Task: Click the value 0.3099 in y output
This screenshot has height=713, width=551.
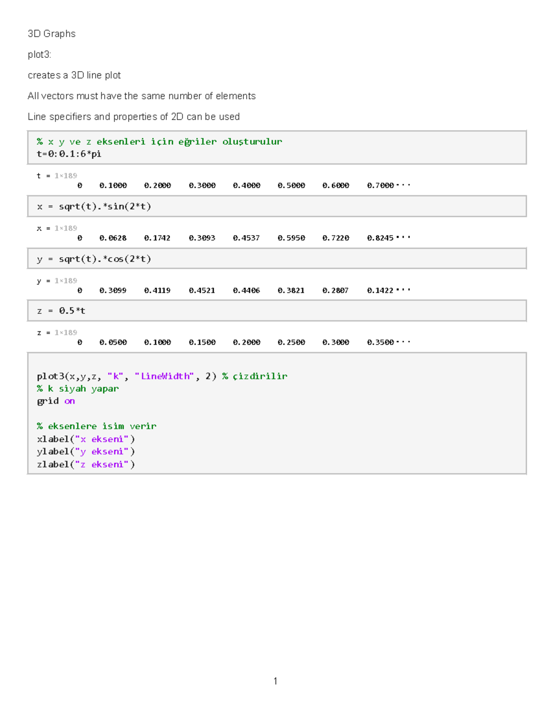Action: coord(113,290)
